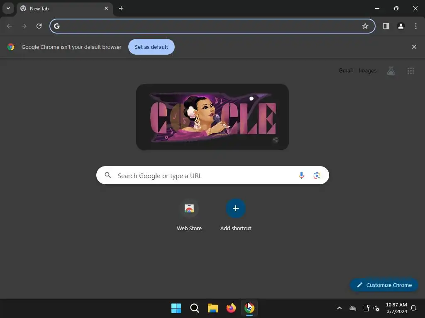Open Customize Chrome
Screen dimensions: 425x318
tap(384, 285)
